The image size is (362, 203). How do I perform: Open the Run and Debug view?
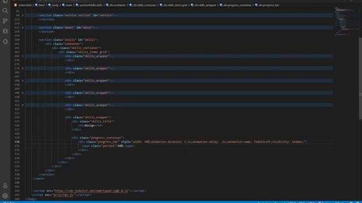point(5,32)
